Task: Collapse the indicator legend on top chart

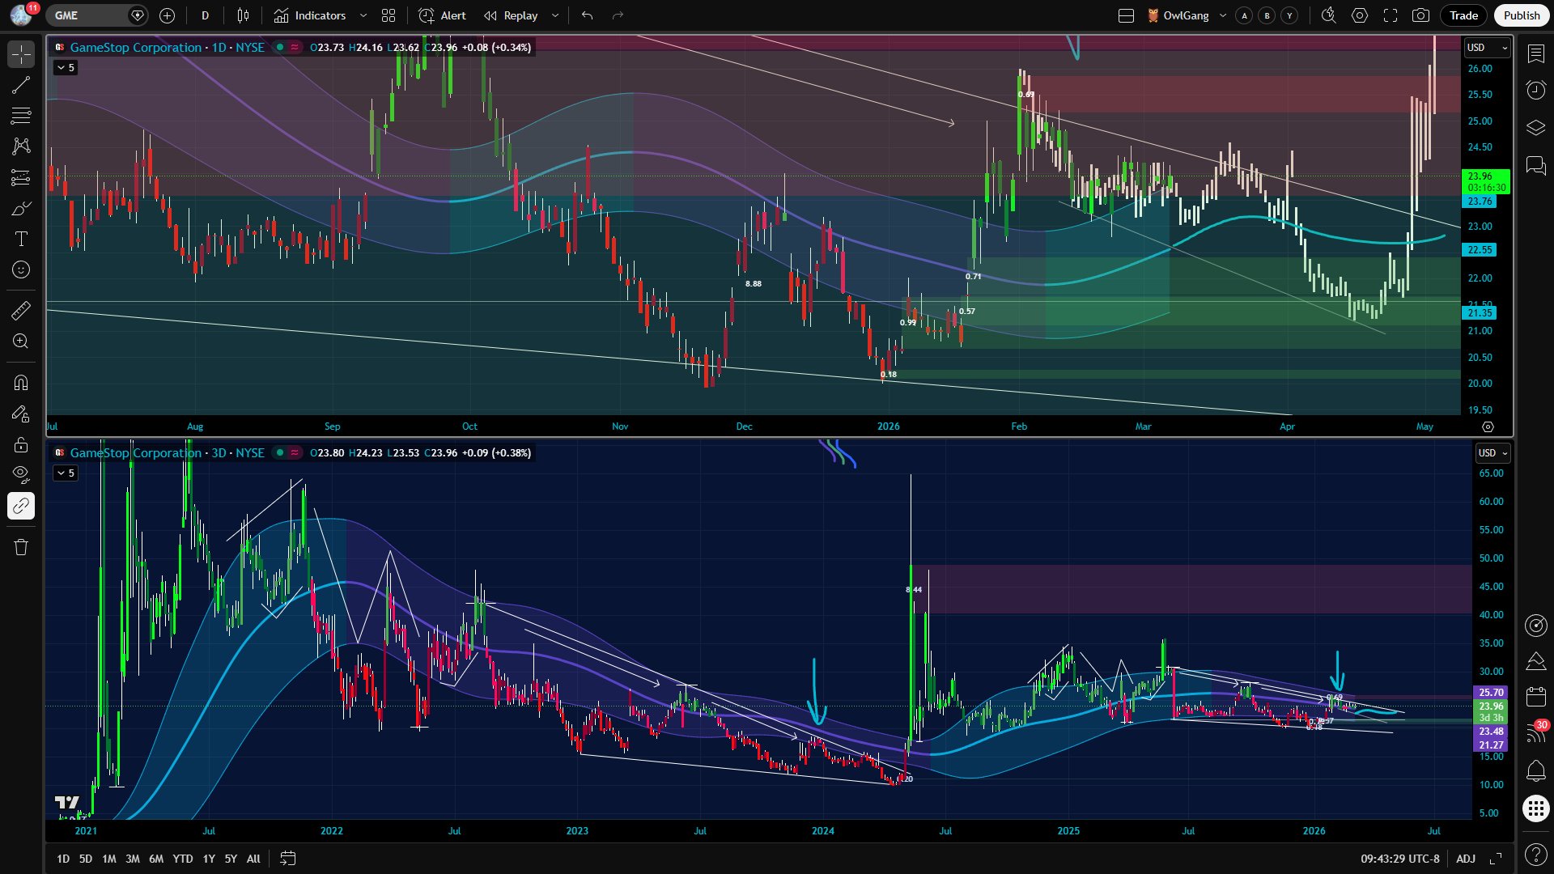Action: coord(66,68)
